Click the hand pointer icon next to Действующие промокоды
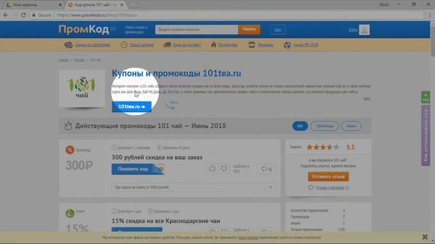 click(x=68, y=125)
